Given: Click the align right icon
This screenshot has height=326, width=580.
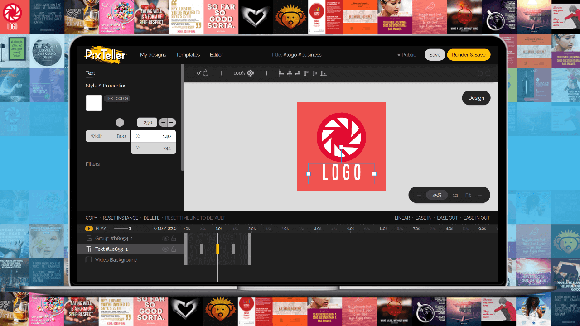Looking at the screenshot, I should coord(298,73).
